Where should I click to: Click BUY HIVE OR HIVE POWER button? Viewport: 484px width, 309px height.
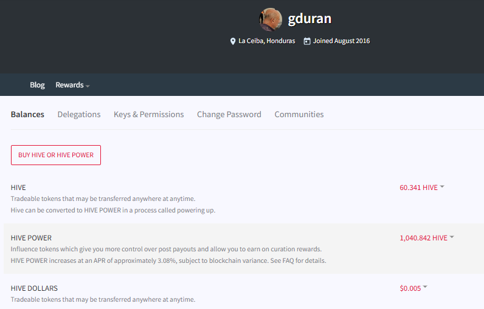(56, 155)
